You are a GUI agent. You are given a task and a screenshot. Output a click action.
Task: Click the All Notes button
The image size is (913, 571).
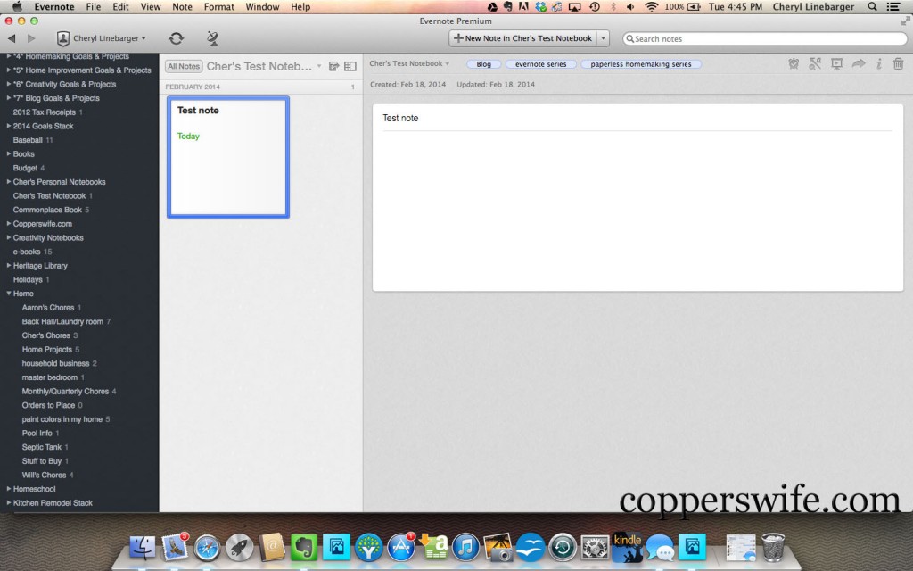tap(184, 66)
